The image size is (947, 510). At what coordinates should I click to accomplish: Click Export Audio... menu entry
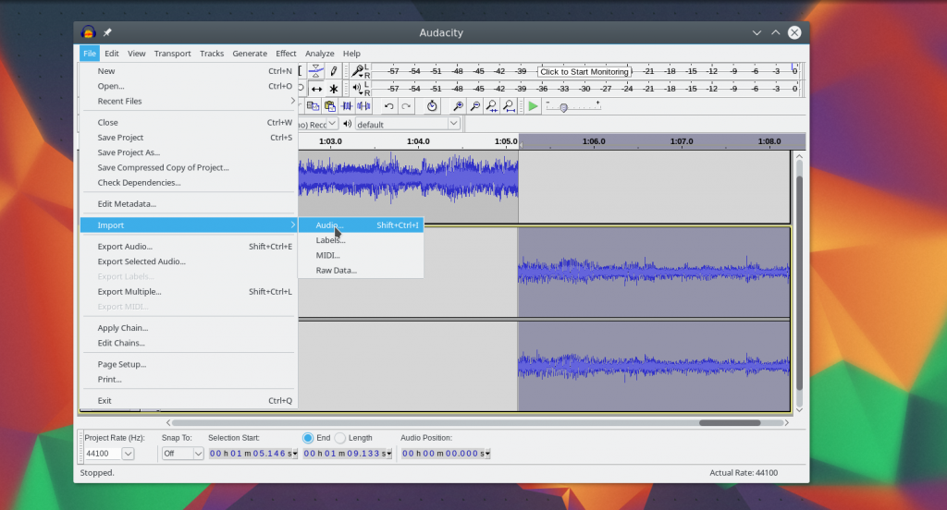click(x=125, y=247)
